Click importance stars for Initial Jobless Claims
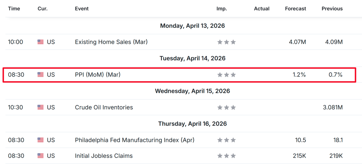The width and height of the screenshot is (362, 168). point(226,156)
